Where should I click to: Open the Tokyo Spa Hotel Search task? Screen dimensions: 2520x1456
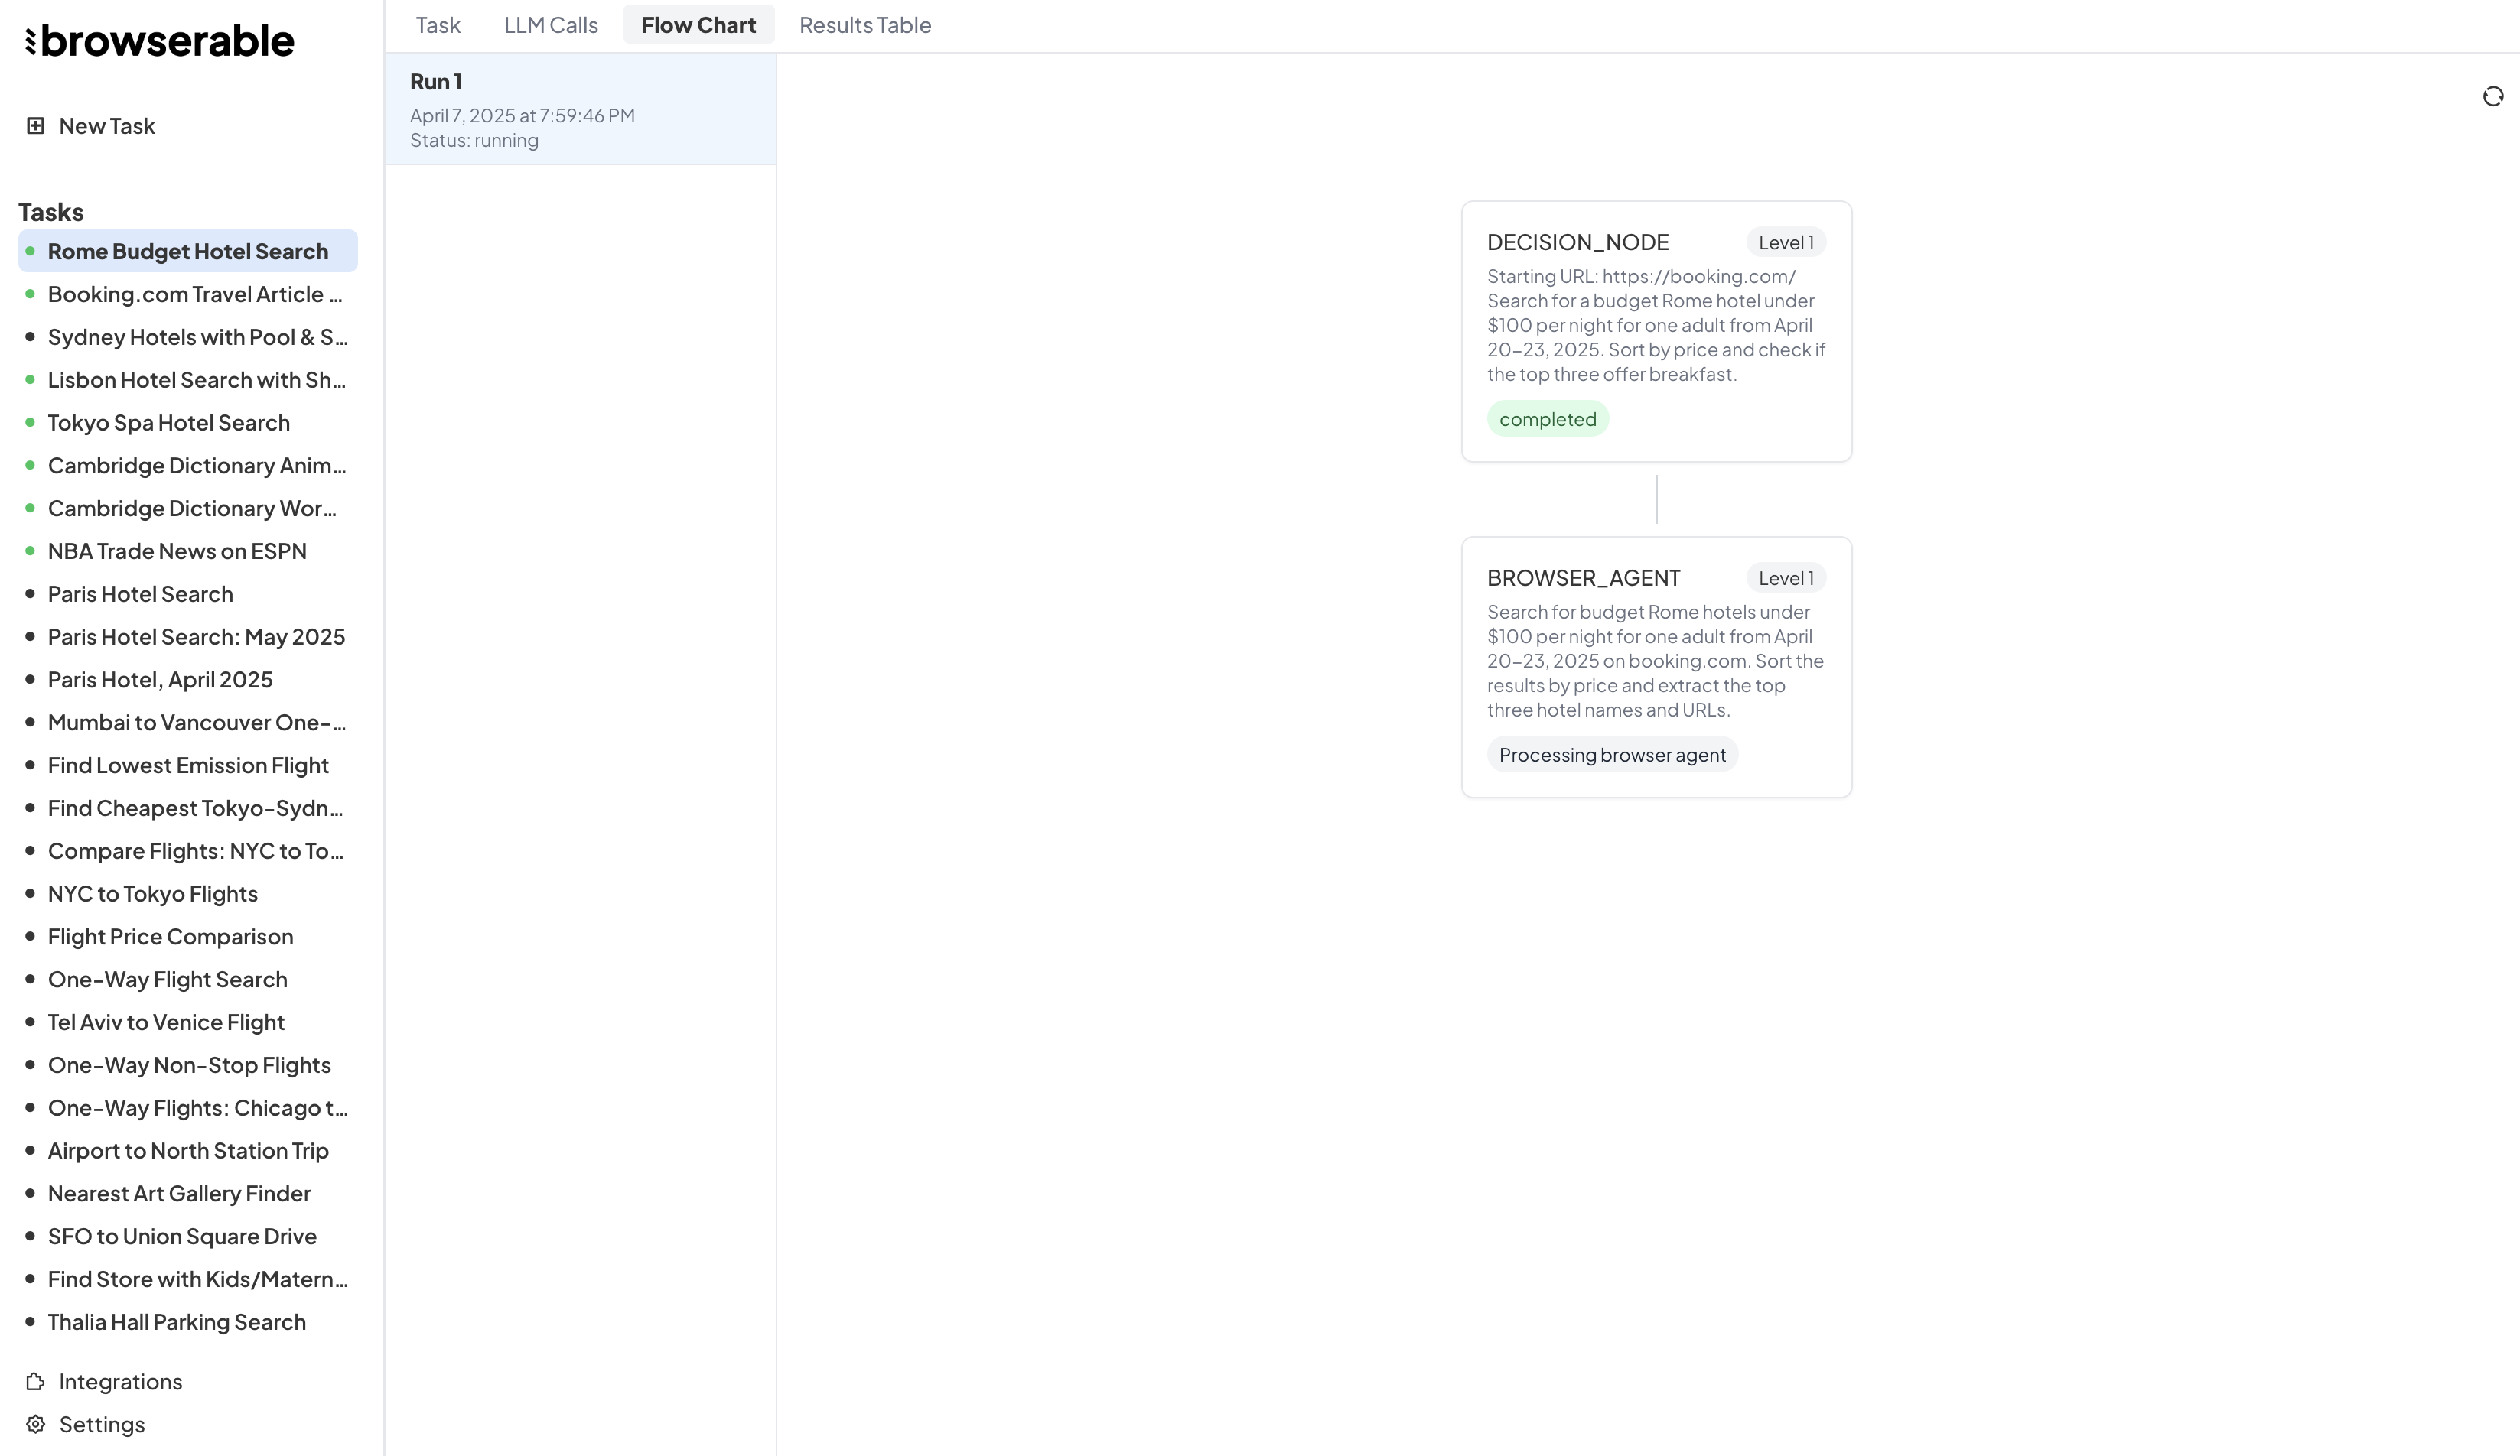[169, 423]
